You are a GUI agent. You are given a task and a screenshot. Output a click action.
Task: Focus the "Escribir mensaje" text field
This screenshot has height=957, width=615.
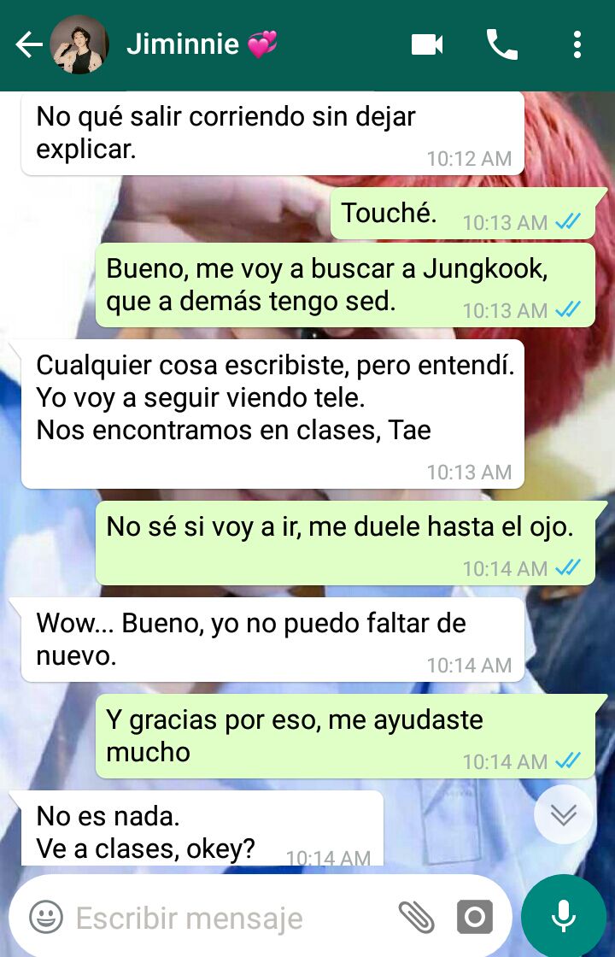(231, 918)
